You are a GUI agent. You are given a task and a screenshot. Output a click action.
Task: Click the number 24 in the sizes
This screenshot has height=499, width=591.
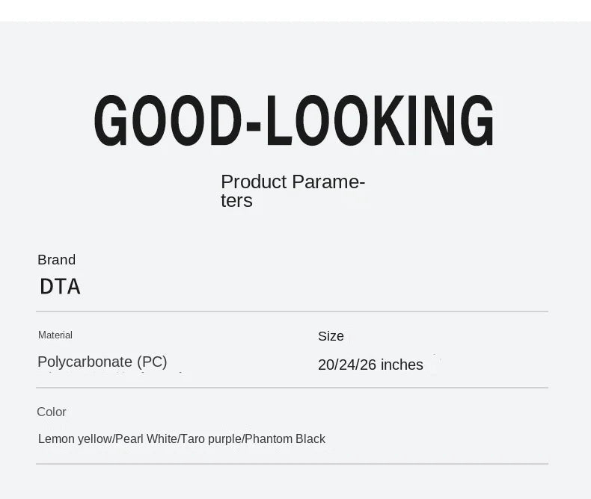pos(347,365)
